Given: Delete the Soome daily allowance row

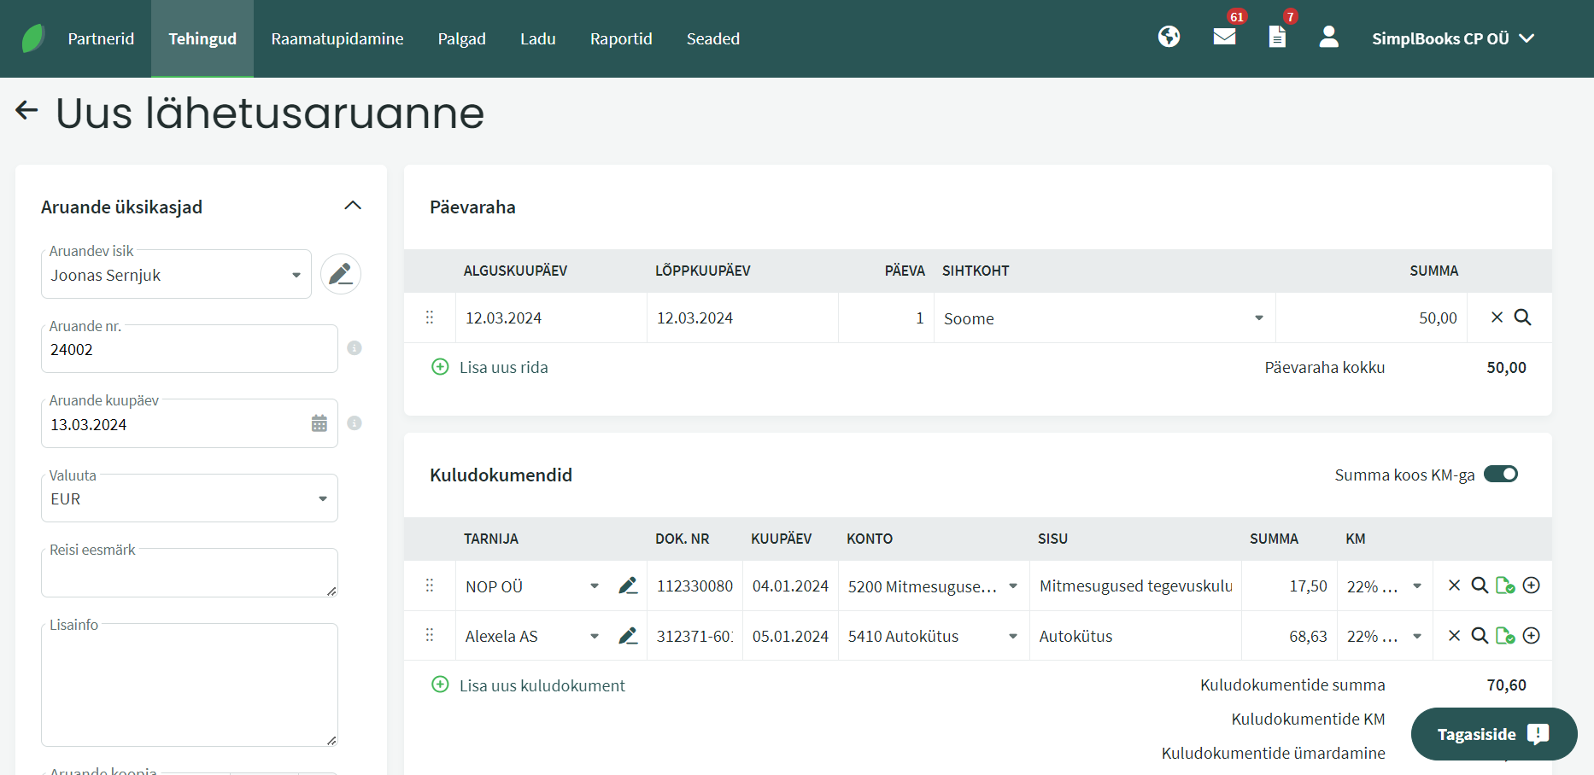Looking at the screenshot, I should [1497, 318].
